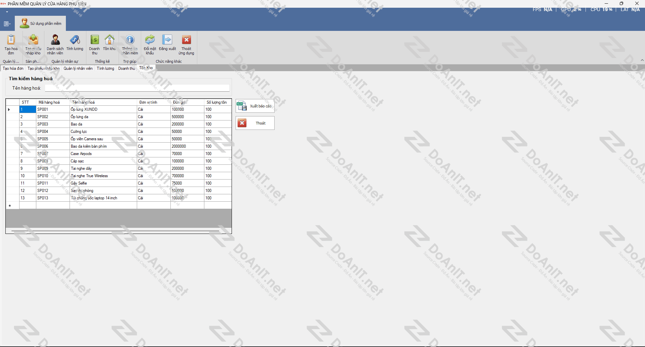645x347 pixels.
Task: Click the horizontal scrollbar of the grid
Action: pos(115,231)
